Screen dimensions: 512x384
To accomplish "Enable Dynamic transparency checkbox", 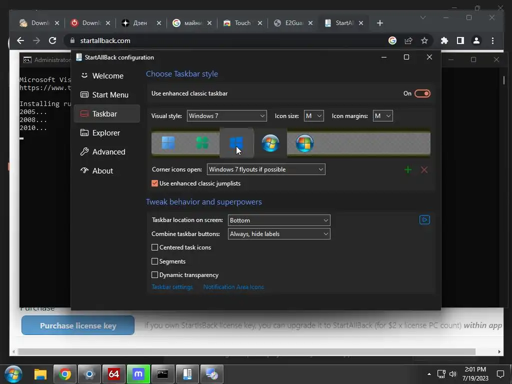I will tap(155, 275).
